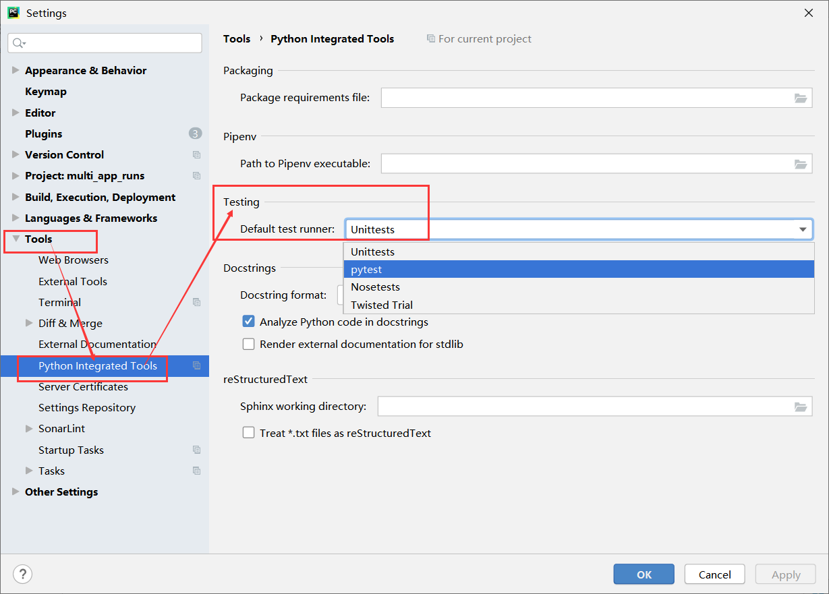Click the folder icon for Pipenv executable path
829x594 pixels.
click(x=801, y=164)
